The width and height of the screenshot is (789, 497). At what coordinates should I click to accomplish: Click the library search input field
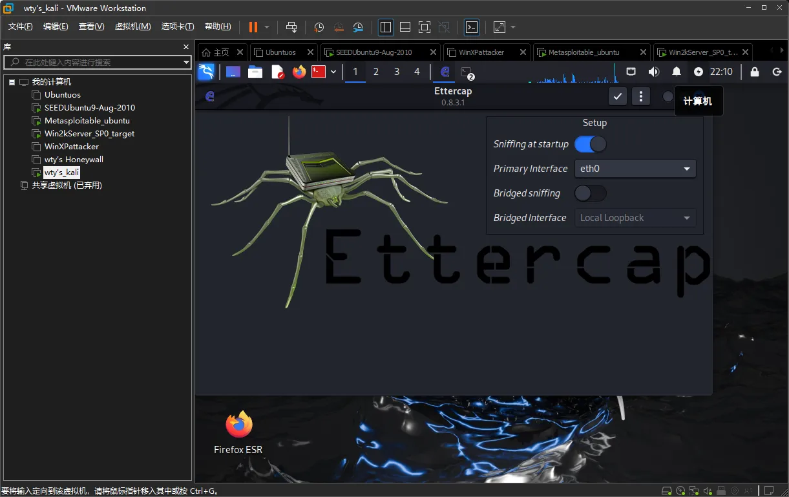tap(97, 62)
